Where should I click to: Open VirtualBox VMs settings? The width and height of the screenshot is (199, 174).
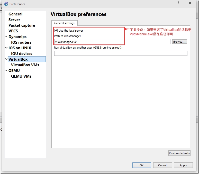[x=25, y=65]
